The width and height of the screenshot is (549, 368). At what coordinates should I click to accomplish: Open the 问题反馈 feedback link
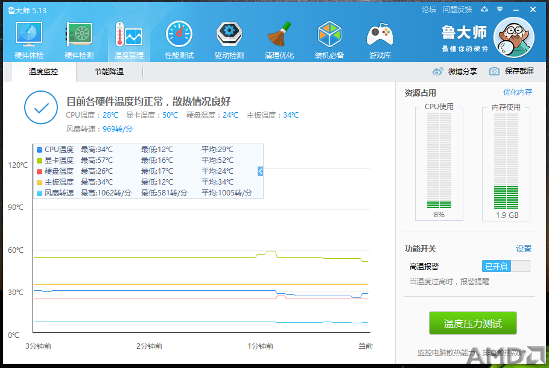457,10
